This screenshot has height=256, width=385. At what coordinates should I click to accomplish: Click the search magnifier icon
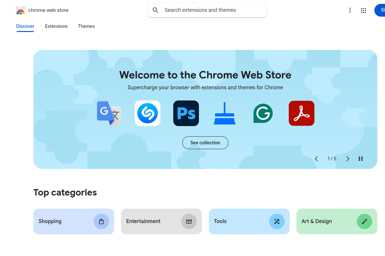click(156, 10)
